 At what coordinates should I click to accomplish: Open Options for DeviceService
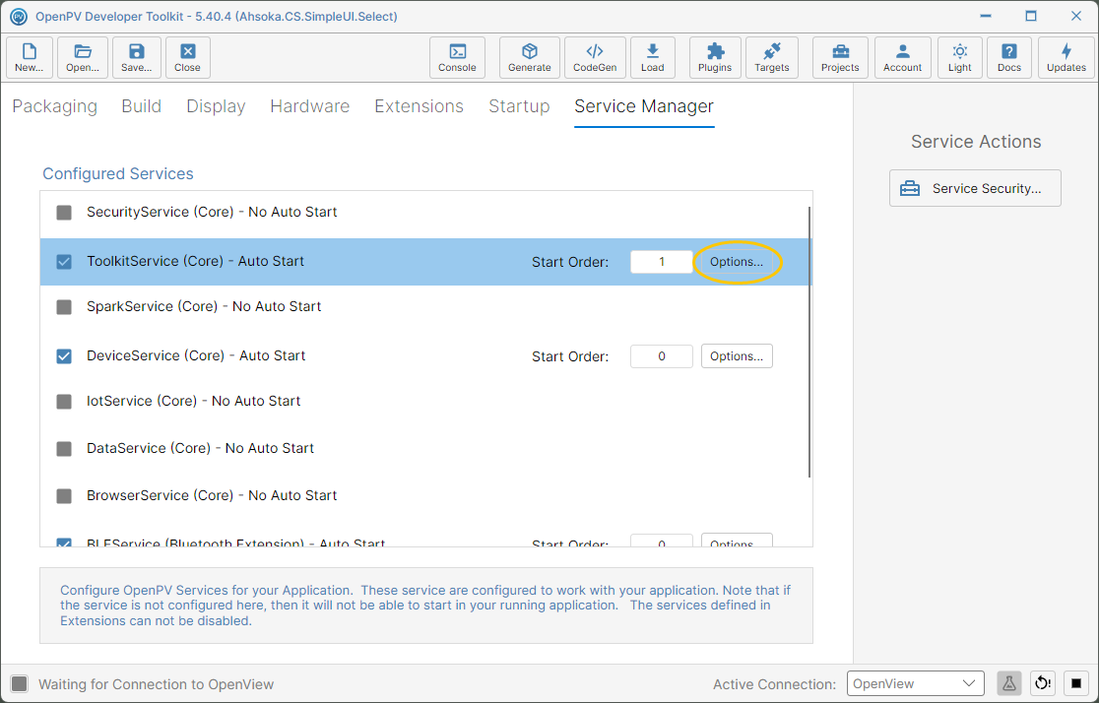click(x=737, y=356)
